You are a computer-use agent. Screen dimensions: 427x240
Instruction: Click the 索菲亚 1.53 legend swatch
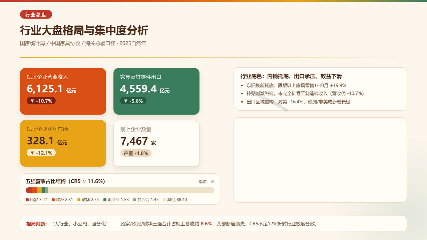pyautogui.click(x=105, y=200)
